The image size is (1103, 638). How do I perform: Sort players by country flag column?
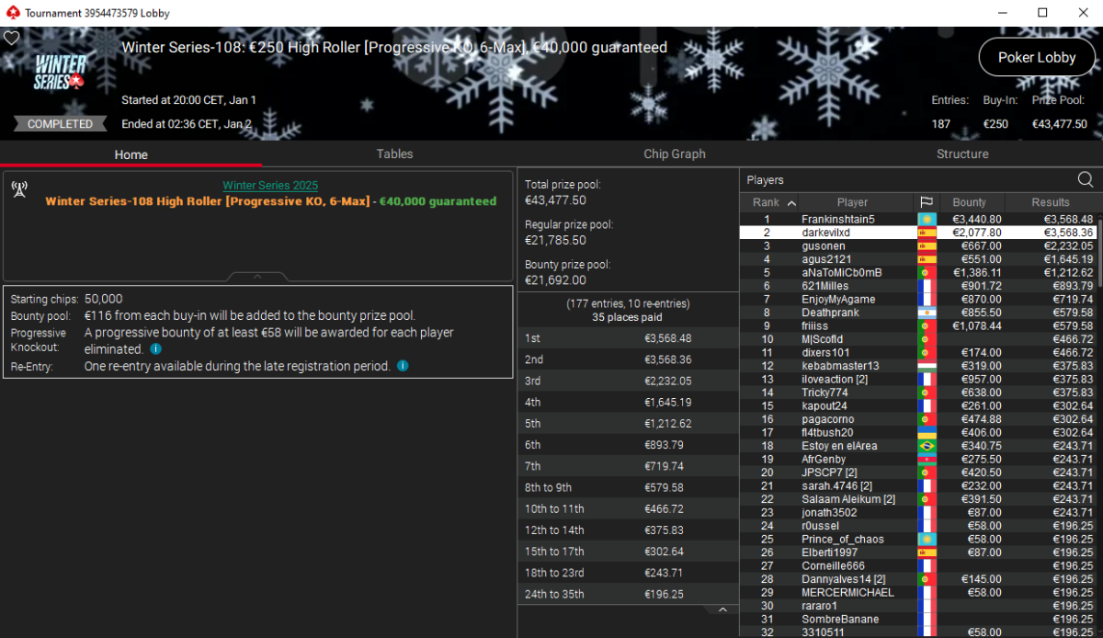pyautogui.click(x=927, y=202)
